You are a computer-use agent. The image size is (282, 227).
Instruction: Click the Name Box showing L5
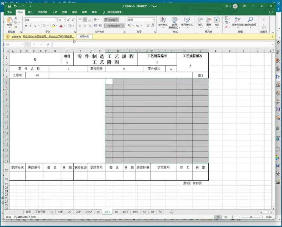(x=13, y=44)
